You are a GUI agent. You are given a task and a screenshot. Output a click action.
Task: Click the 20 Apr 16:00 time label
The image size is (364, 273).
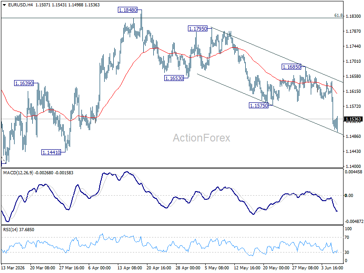click(159, 268)
